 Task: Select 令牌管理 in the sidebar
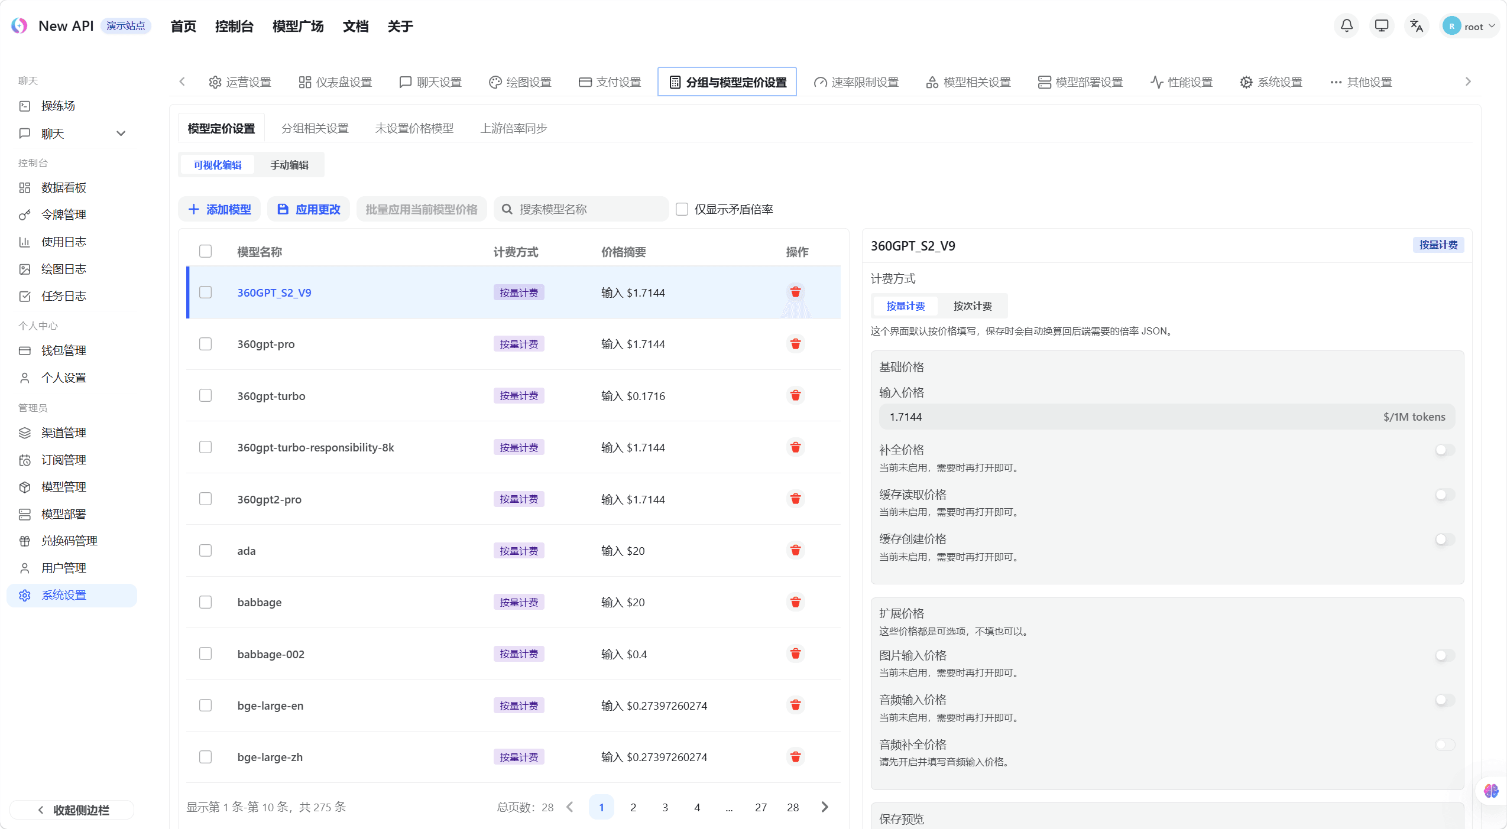63,214
